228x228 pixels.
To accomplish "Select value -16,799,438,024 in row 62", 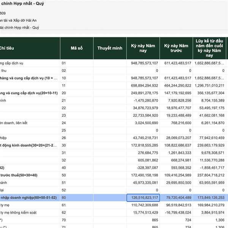I will [x=178, y=212].
